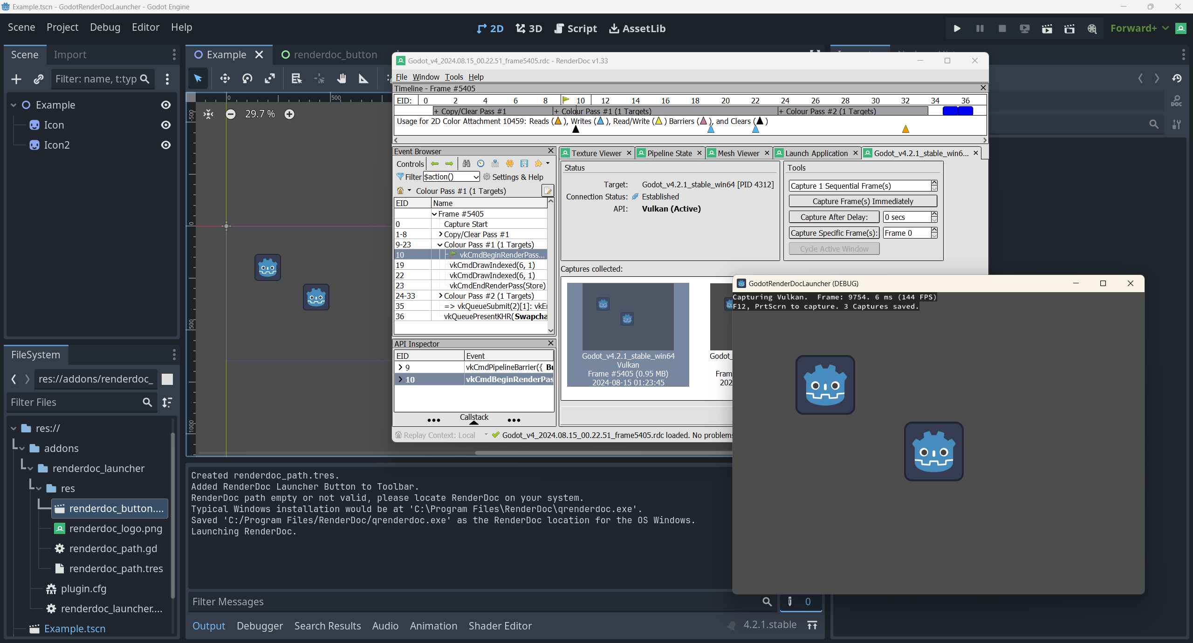The width and height of the screenshot is (1193, 643).
Task: Activate the Pan mode hand tool
Action: tap(342, 79)
